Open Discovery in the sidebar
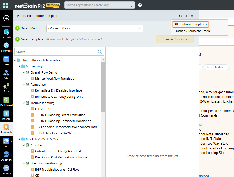The image size is (234, 177). [6, 156]
